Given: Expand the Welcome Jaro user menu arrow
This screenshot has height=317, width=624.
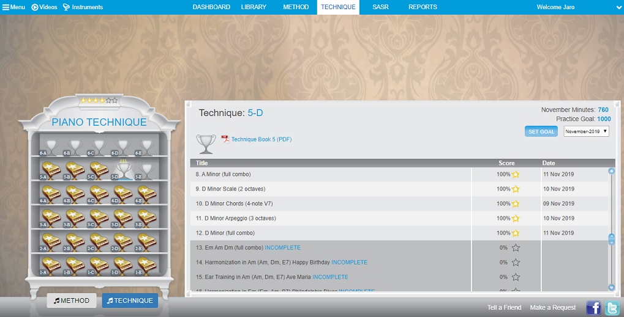Looking at the screenshot, I should 618,7.
